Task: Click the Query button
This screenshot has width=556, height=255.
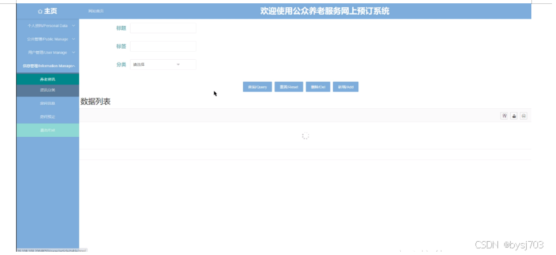Action: (x=258, y=87)
